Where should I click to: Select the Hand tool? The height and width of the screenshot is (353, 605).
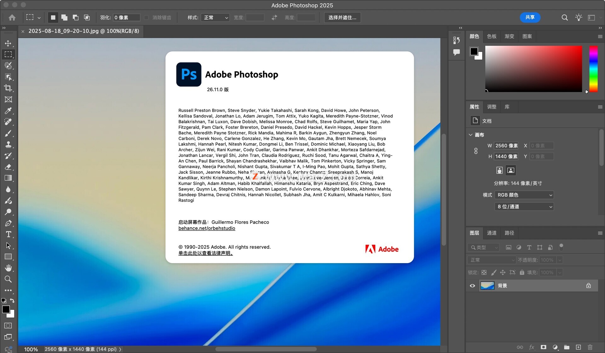click(x=8, y=268)
